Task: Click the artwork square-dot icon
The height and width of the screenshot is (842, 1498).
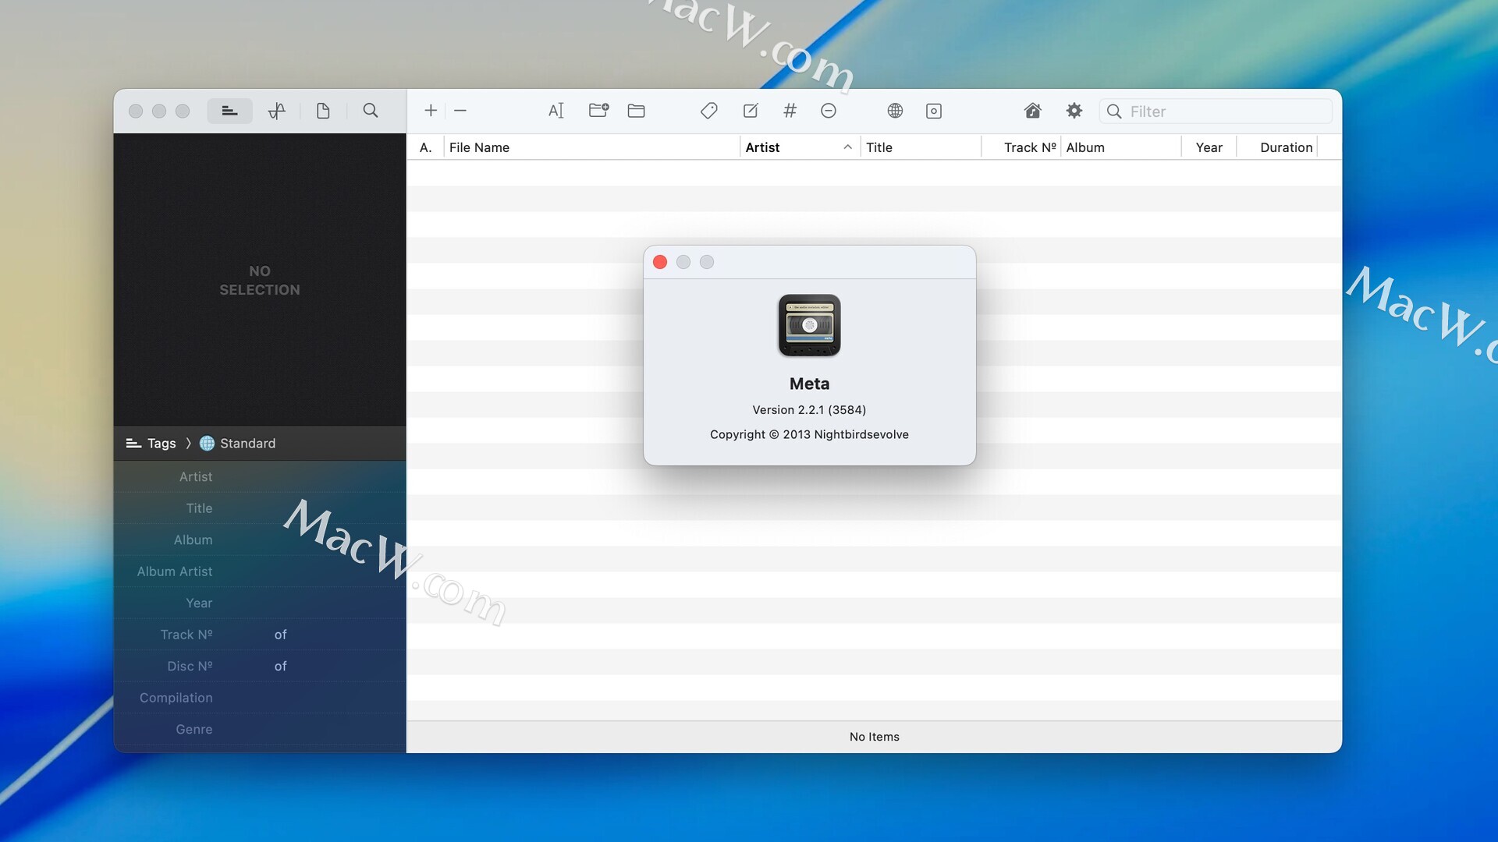Action: pyautogui.click(x=934, y=111)
